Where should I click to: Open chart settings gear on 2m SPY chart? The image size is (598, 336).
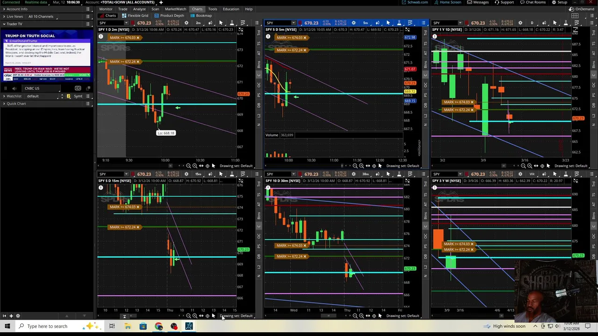pos(186,23)
